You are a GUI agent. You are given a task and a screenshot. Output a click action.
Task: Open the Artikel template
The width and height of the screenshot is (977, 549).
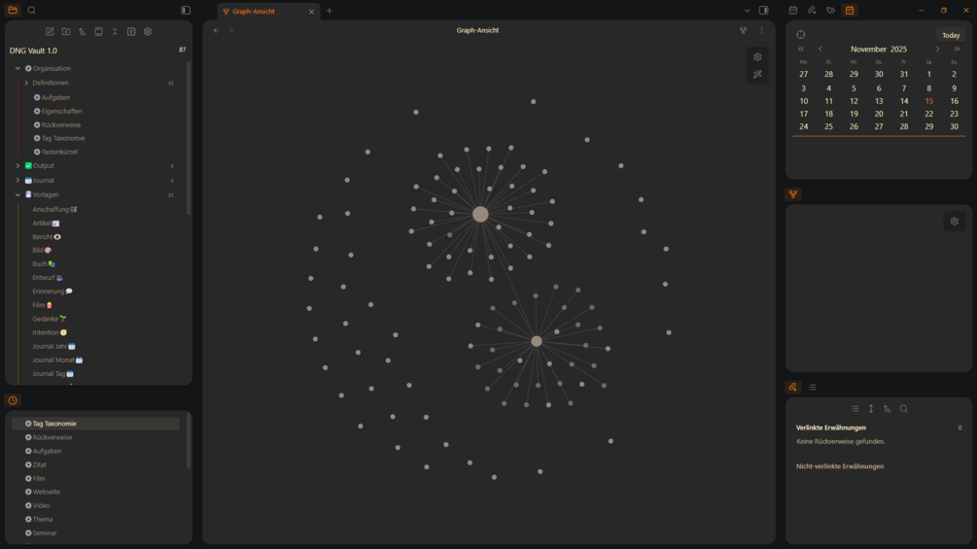(46, 223)
